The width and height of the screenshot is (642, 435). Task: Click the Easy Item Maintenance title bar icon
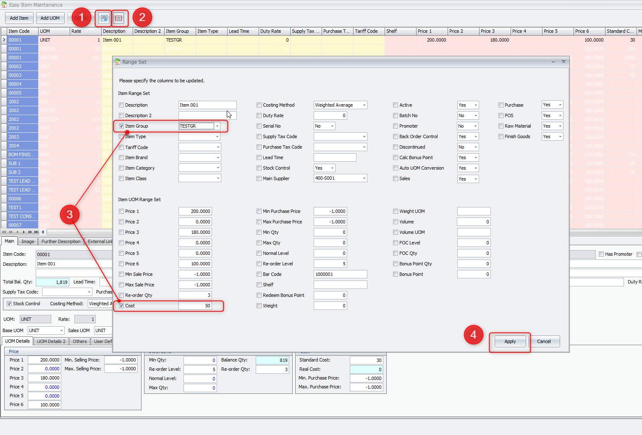tap(4, 4)
